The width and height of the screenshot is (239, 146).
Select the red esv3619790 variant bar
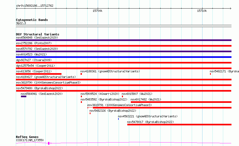click(124, 85)
